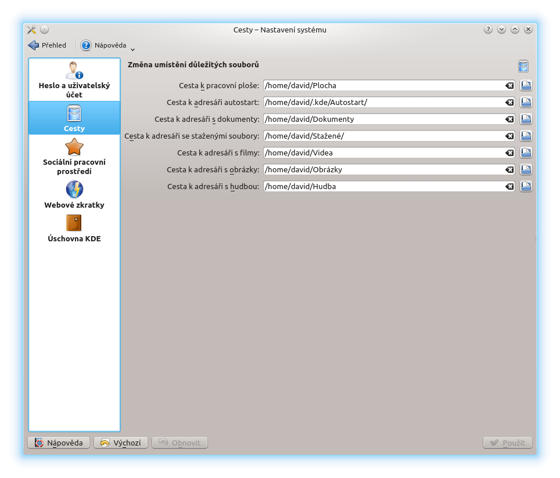560x478 pixels.
Task: Browse for folder for autostart path
Action: [526, 102]
